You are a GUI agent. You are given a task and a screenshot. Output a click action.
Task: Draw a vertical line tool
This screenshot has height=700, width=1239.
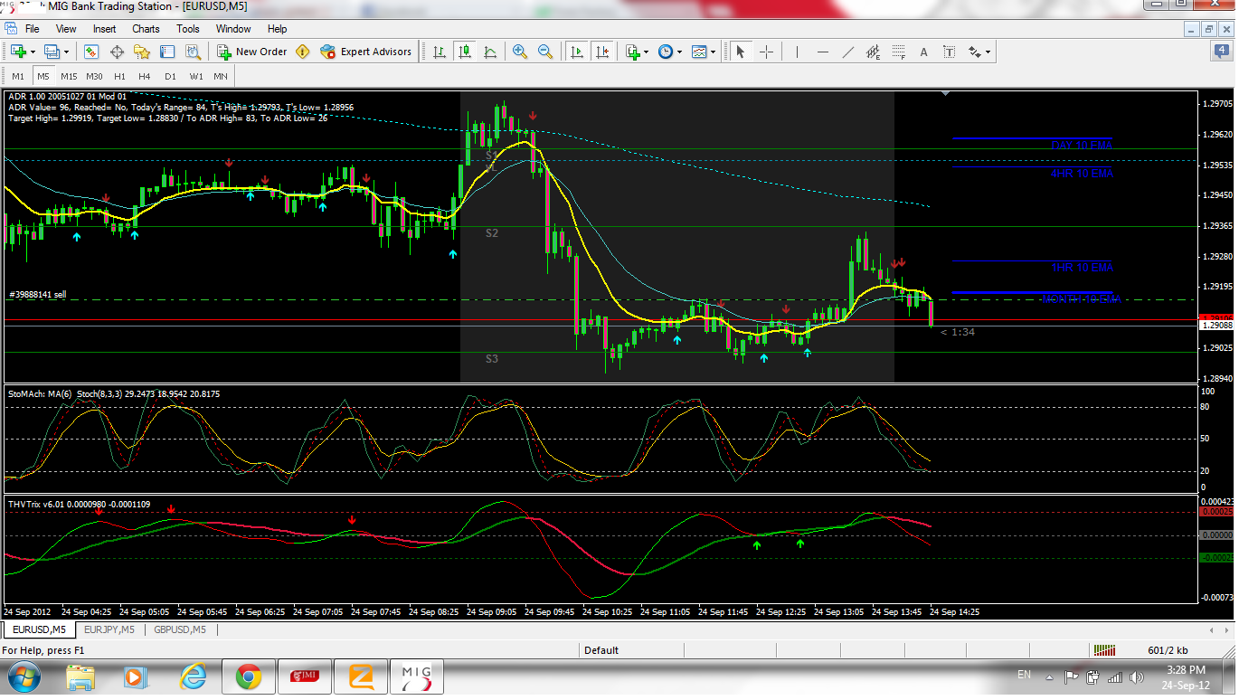coord(797,52)
